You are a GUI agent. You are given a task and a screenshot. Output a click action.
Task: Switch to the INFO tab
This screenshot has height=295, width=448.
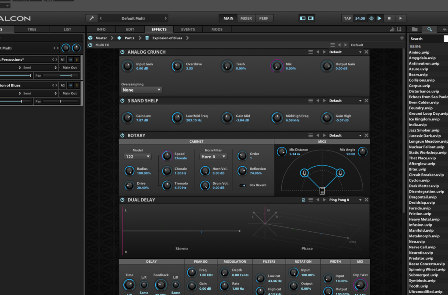[x=101, y=29]
